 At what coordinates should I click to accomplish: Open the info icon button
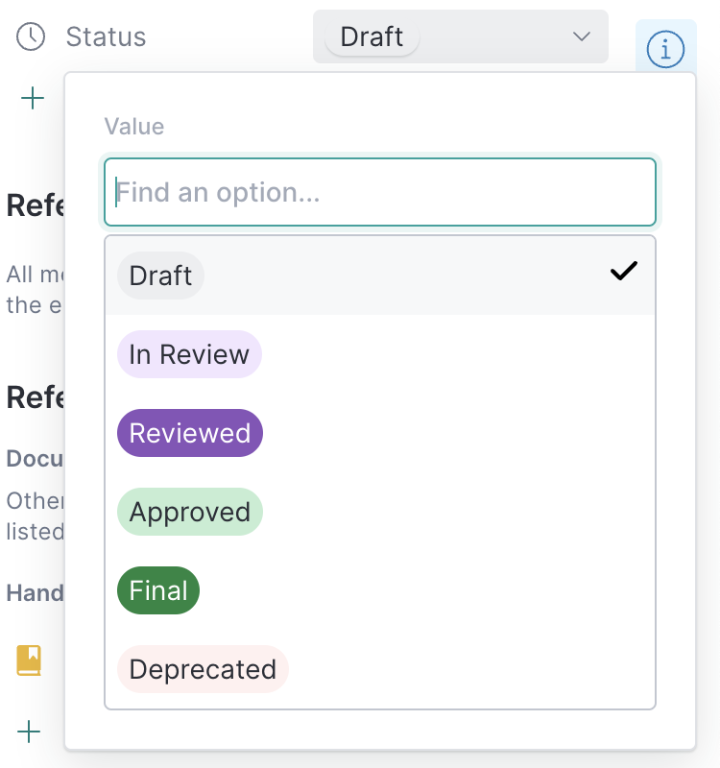click(x=665, y=48)
